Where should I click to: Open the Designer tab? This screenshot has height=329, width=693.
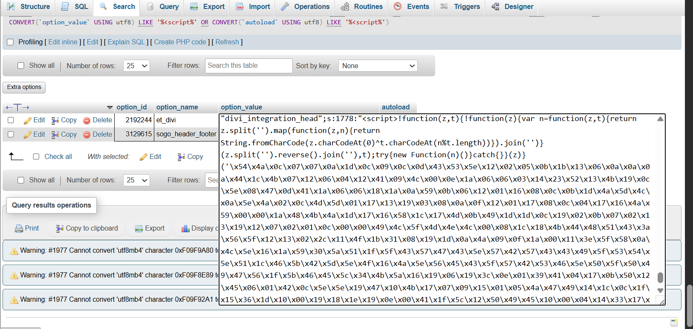512,7
